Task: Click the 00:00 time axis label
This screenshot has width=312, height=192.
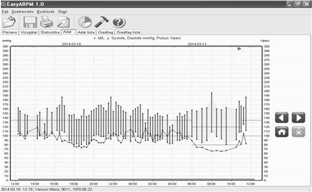Action: [133, 184]
